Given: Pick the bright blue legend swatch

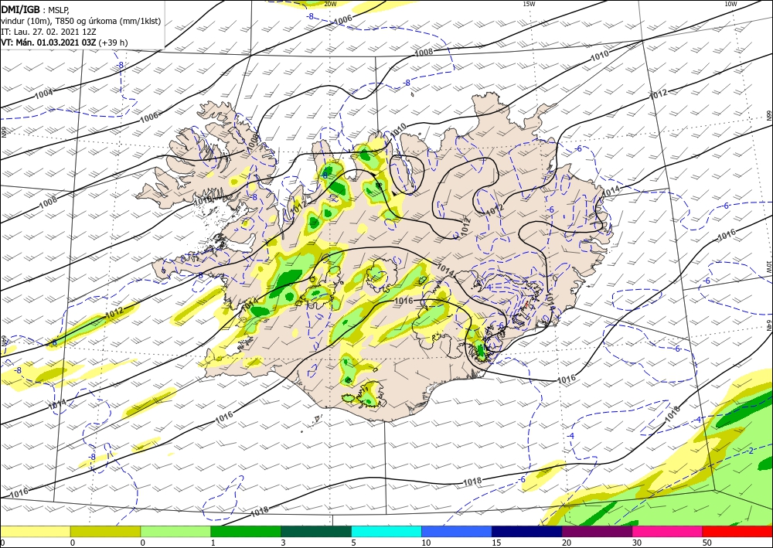Looking at the screenshot, I should pos(457,532).
